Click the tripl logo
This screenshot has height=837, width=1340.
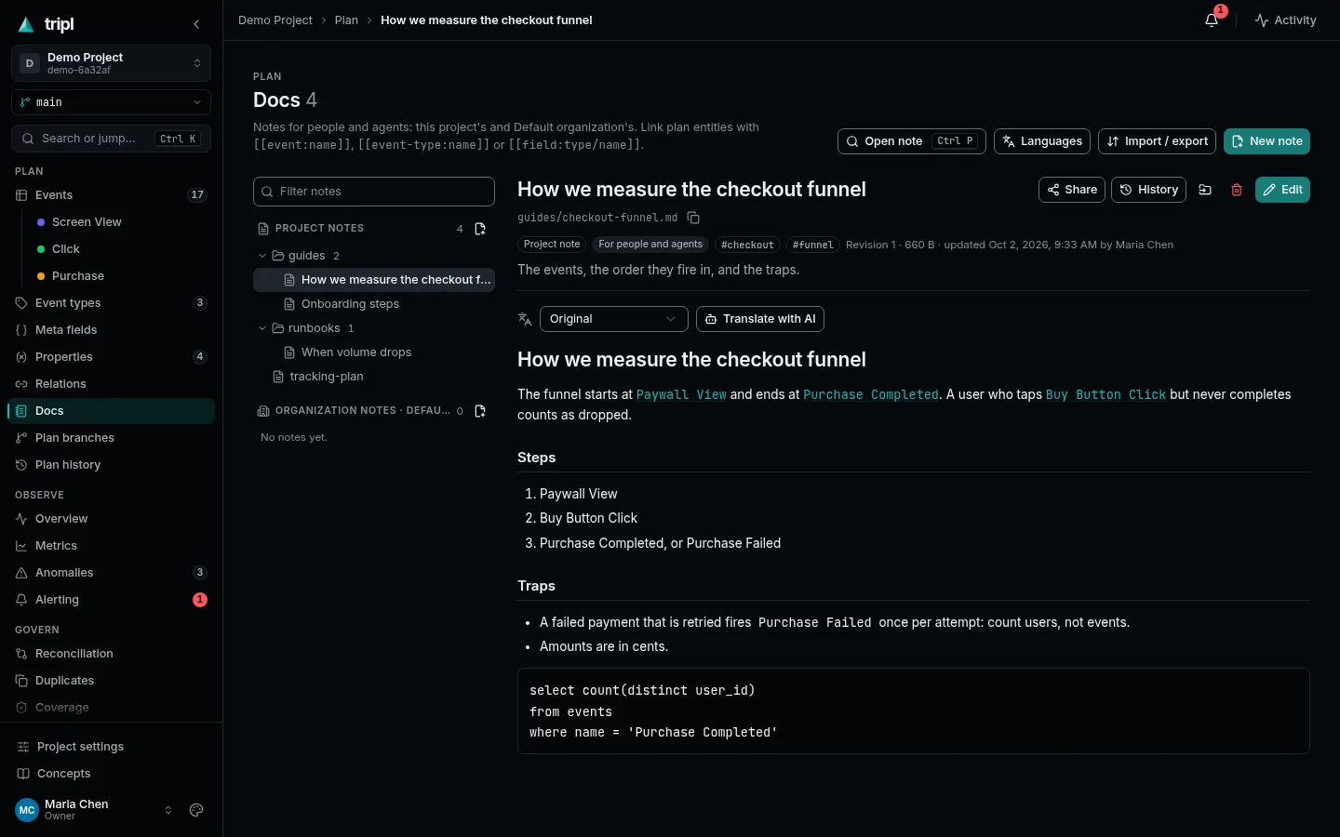47,24
